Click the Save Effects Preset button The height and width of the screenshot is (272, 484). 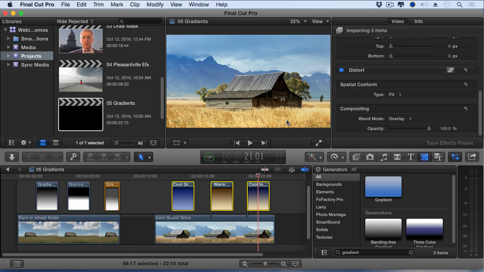click(450, 143)
